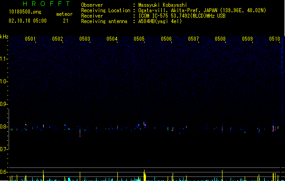
Task: Click time marker 0503
Action: (85, 39)
